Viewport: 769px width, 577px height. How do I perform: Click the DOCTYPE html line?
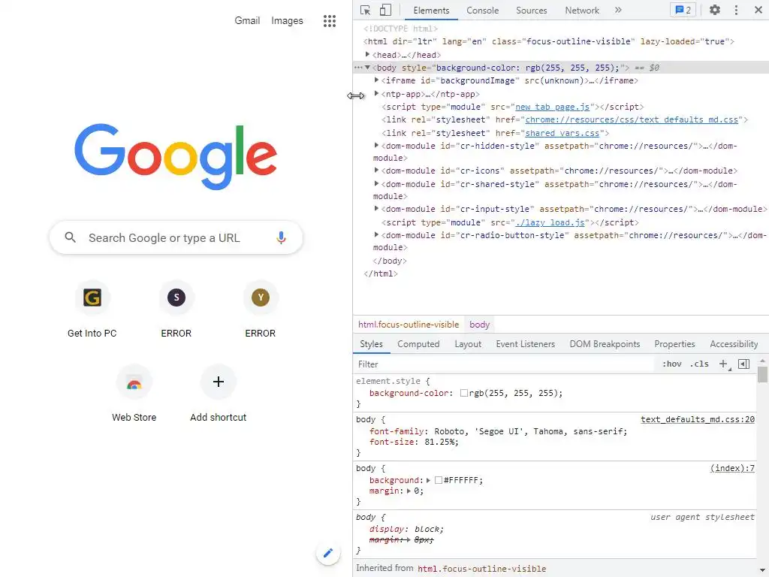click(x=401, y=29)
